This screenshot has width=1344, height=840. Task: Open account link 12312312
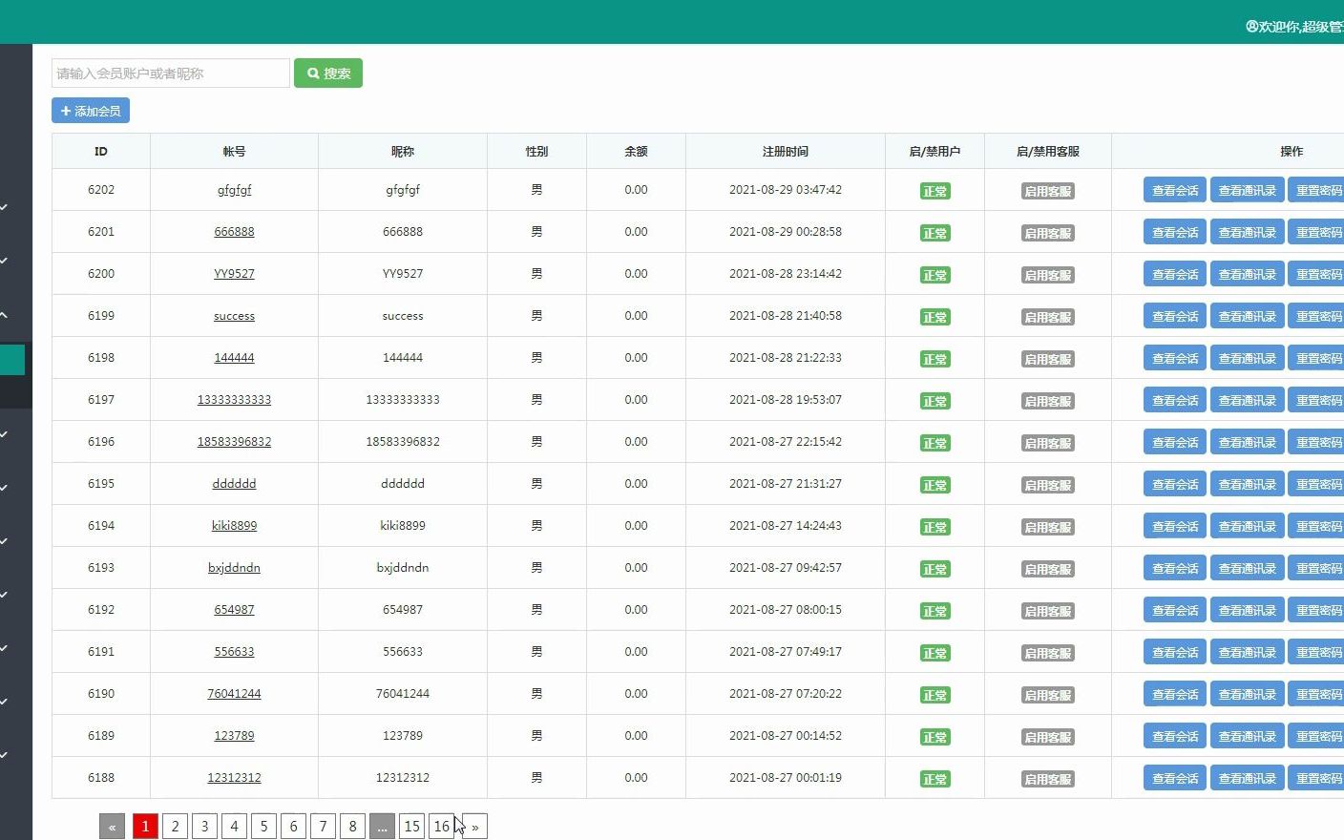234,778
